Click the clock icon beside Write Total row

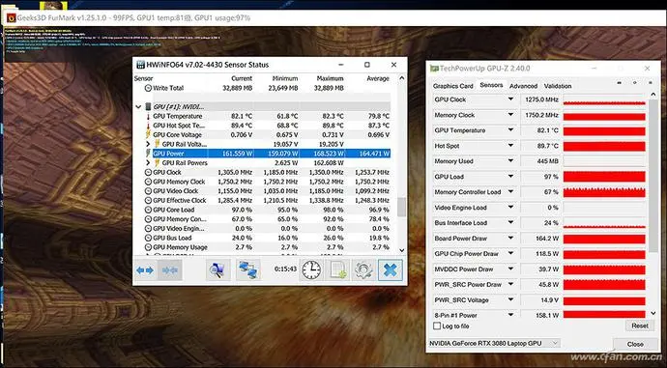pos(148,89)
